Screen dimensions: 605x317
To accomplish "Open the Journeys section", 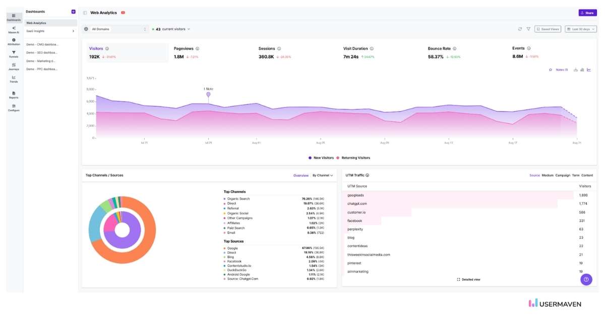I will pos(14,66).
